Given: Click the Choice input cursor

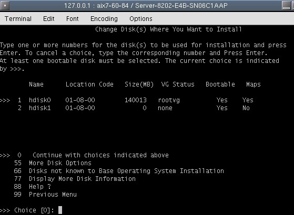Looking at the screenshot, I should click(60, 210).
